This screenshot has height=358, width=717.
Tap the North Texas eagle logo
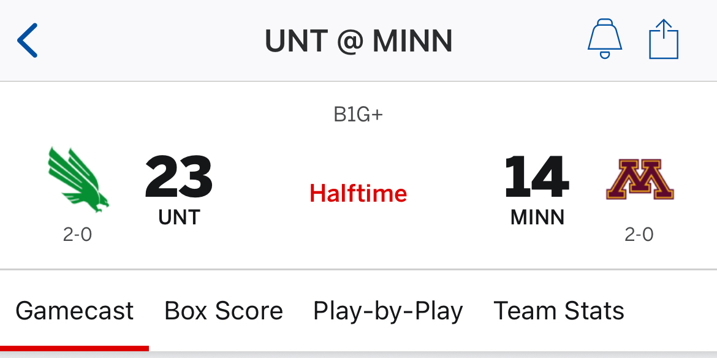pos(78,179)
